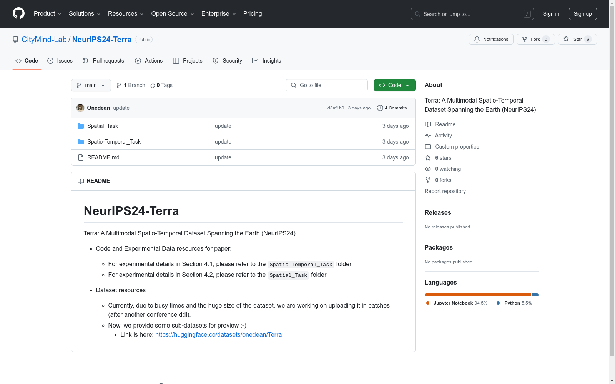The height and width of the screenshot is (384, 615).
Task: Open the GitHub home logo
Action: pos(18,13)
